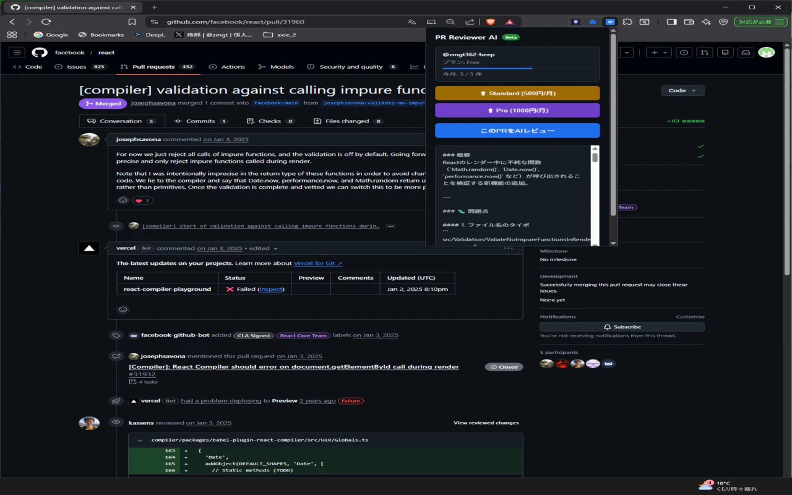Click the heart reaction on josephsavona's comment
792x495 pixels.
click(142, 200)
